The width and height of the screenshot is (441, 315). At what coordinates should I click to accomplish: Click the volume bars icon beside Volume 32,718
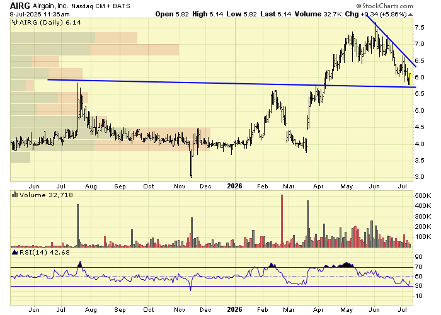[15, 195]
